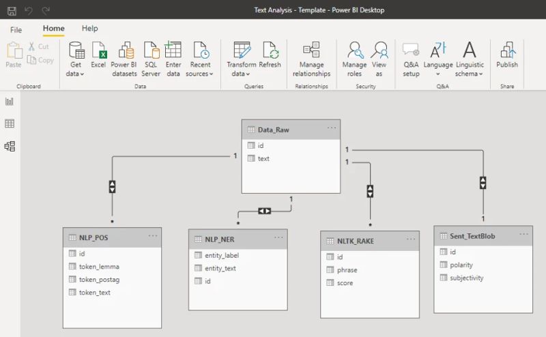
Task: Switch to Model view in sidebar
Action: point(10,146)
